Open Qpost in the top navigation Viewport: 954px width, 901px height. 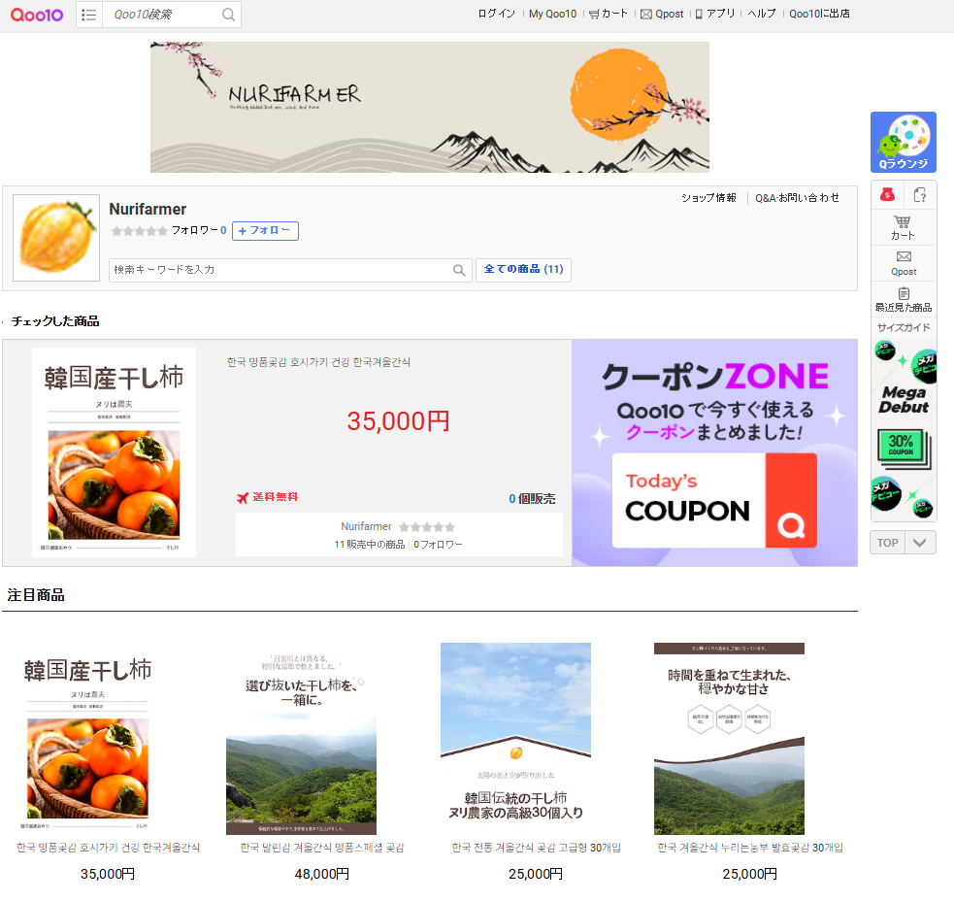click(662, 14)
